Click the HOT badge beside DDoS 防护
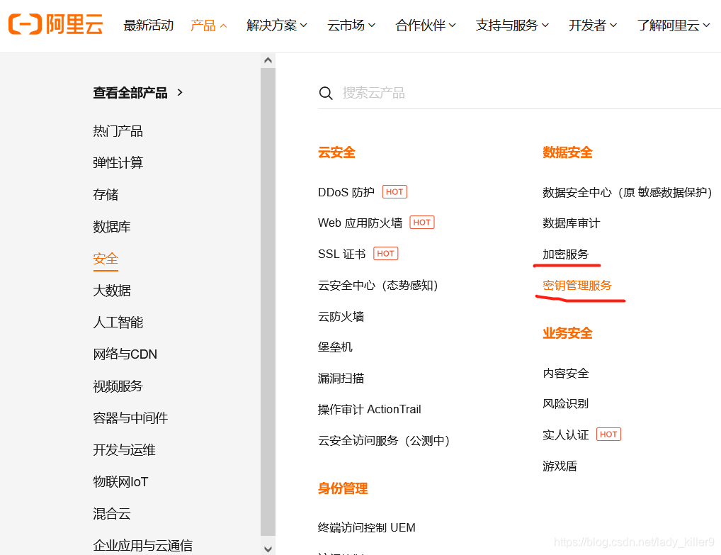Viewport: 721px width, 555px height. [394, 192]
